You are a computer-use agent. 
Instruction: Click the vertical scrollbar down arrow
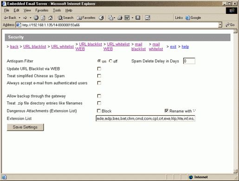[x=235, y=171]
